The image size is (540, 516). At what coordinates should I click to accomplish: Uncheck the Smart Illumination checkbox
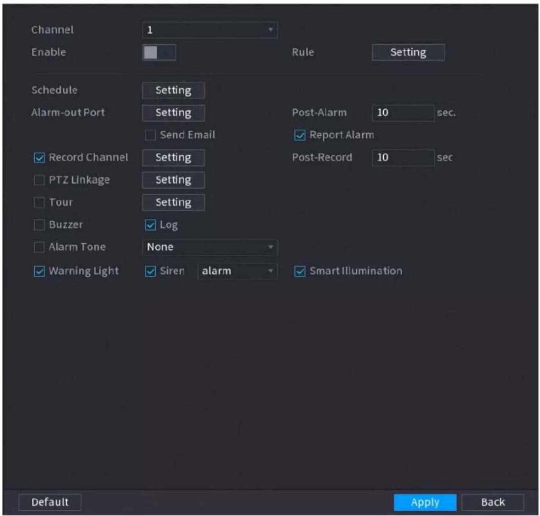coord(300,271)
